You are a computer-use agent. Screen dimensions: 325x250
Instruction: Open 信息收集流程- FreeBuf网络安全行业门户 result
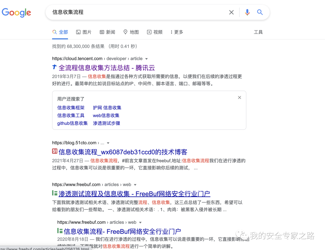tap(122, 231)
